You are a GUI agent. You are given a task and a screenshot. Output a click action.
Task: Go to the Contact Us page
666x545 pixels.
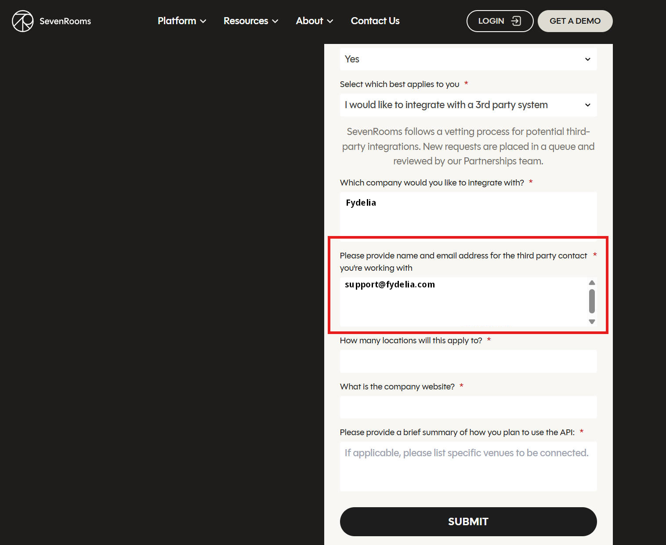tap(375, 21)
